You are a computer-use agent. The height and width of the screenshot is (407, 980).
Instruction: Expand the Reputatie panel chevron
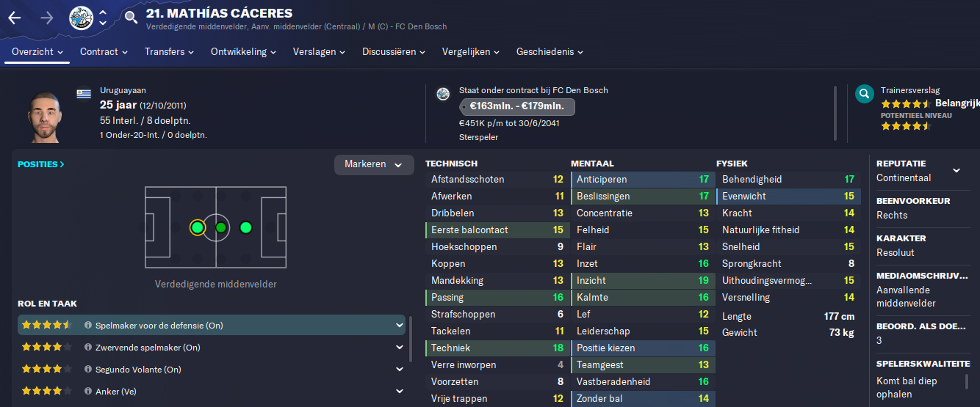coord(956,170)
